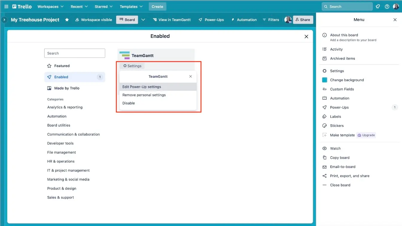Select the Board view button

127,20
